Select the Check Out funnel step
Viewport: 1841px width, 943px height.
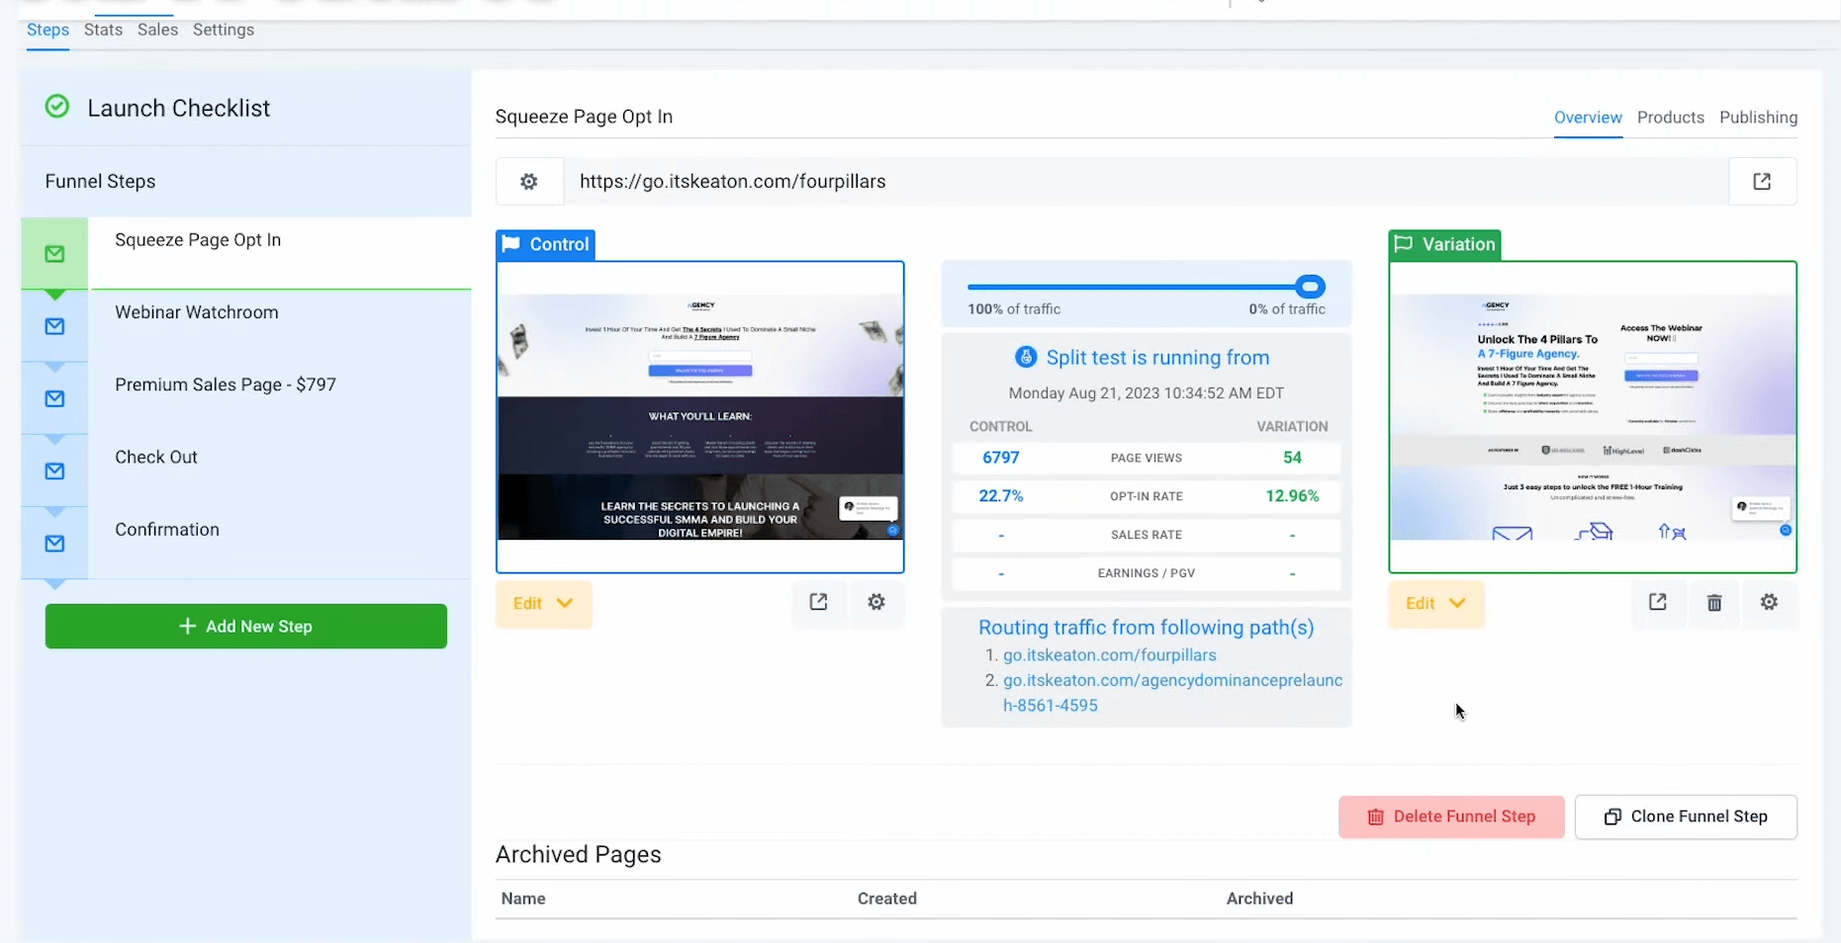280,471
